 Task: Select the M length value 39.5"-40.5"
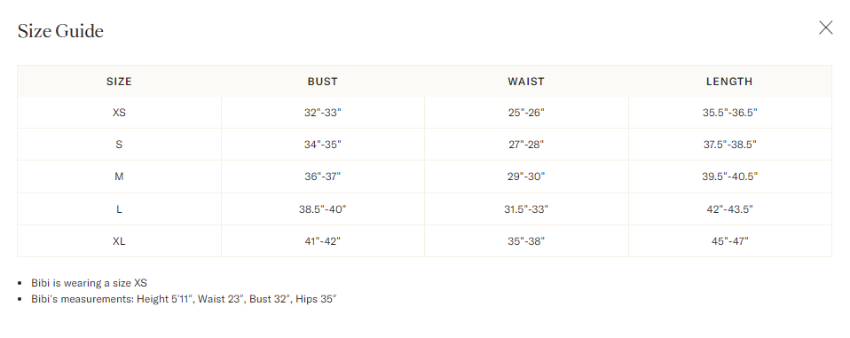729,177
